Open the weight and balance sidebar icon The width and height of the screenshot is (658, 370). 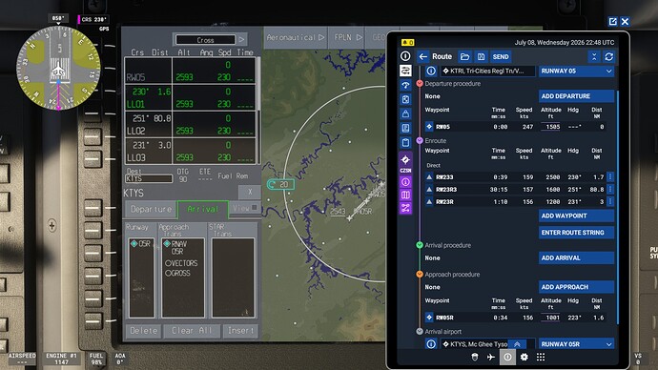(405, 113)
